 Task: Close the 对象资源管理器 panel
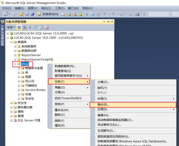112,22
